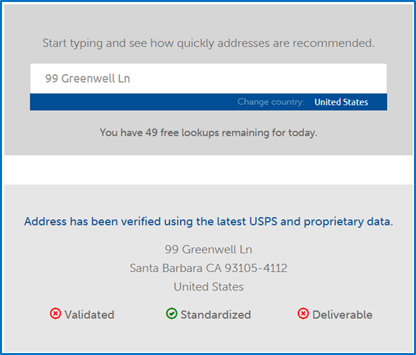Click the ZIP code 93105-4112
The height and width of the screenshot is (355, 416).
256,268
